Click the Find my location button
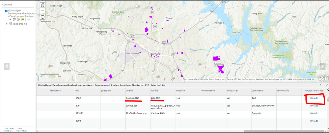This screenshot has height=133, width=329. (42, 17)
